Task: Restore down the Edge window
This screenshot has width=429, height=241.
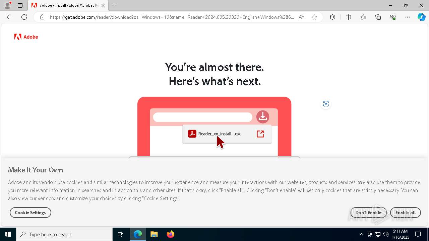Action: [x=406, y=5]
